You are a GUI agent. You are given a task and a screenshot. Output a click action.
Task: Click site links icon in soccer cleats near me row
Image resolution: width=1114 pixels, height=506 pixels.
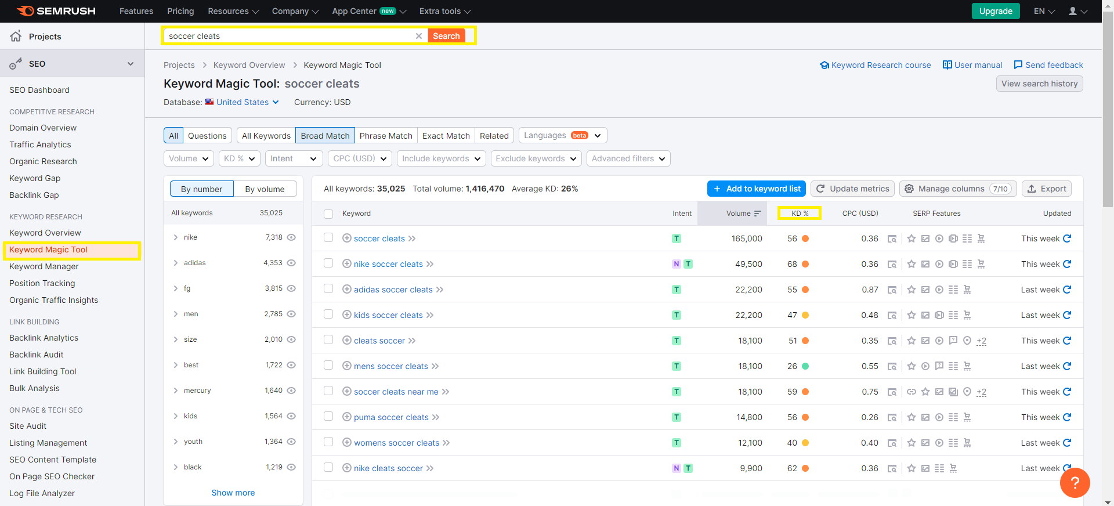[x=912, y=392]
